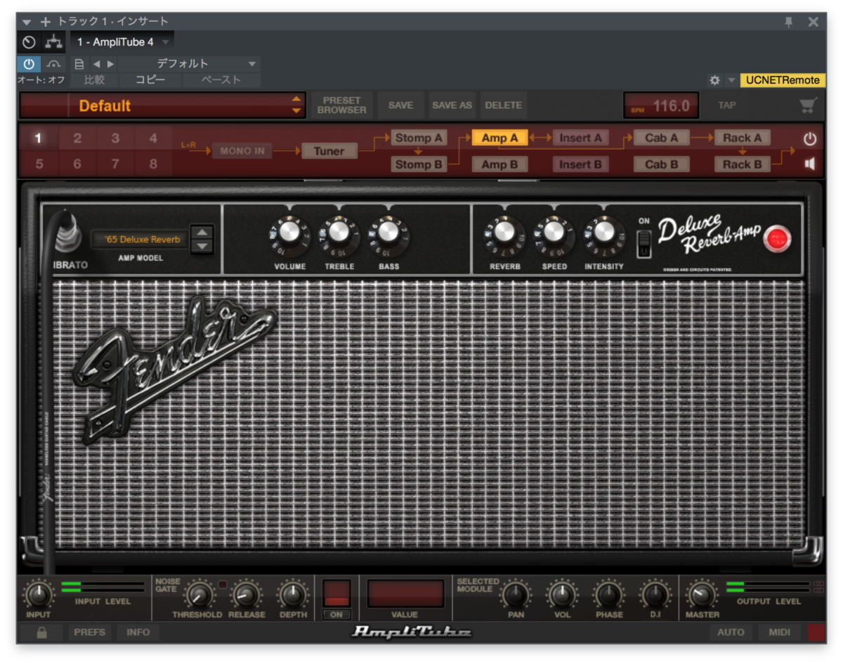Toggle the MONO IN input mode

242,151
